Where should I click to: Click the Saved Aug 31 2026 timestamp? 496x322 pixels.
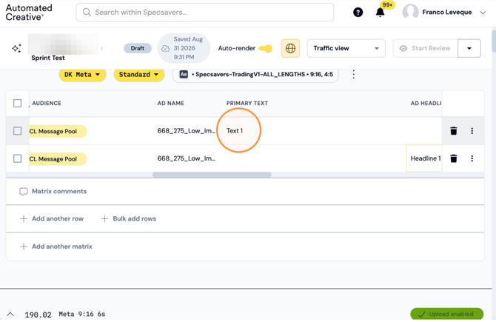[188, 48]
